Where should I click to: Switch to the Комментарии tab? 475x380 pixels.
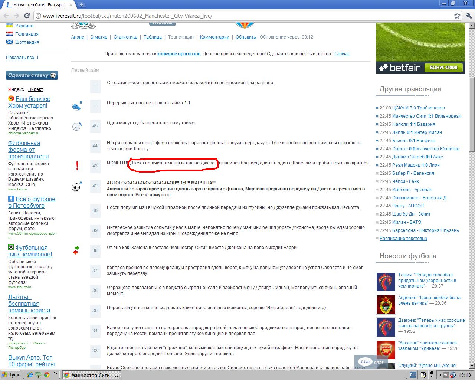coord(214,37)
